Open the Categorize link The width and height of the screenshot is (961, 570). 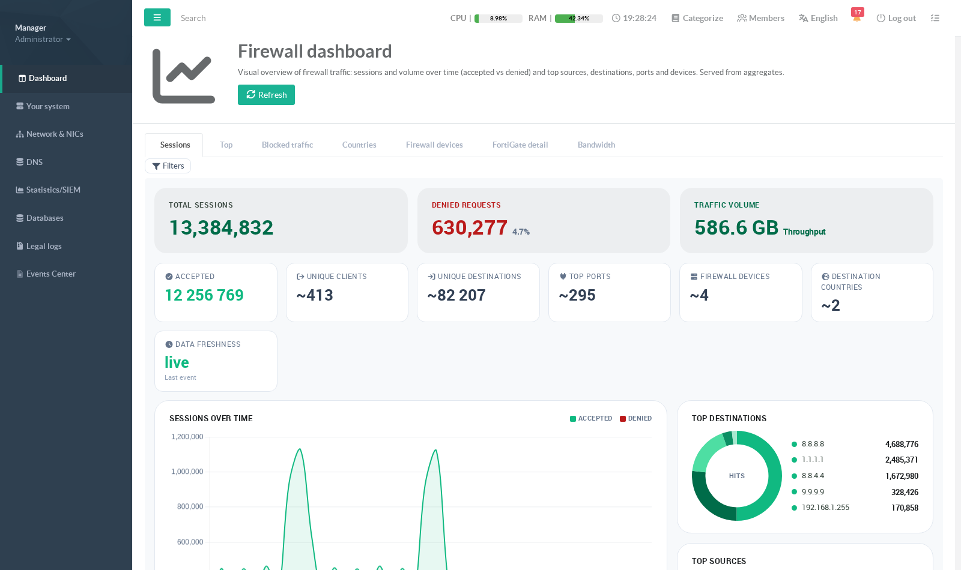tap(697, 18)
